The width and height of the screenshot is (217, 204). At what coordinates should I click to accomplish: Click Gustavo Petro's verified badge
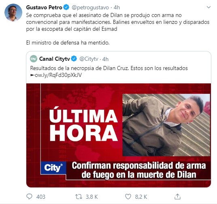point(66,7)
